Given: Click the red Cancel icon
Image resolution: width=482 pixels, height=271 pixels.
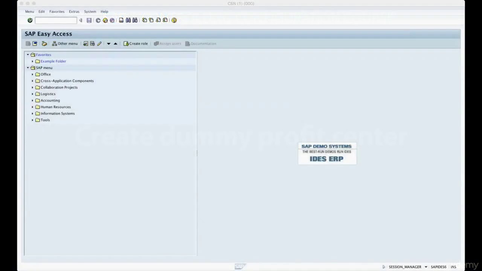Looking at the screenshot, I should (x=112, y=20).
